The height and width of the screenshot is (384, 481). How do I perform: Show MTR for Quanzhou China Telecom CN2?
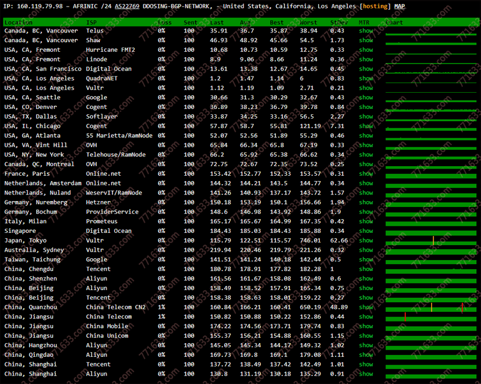click(366, 307)
